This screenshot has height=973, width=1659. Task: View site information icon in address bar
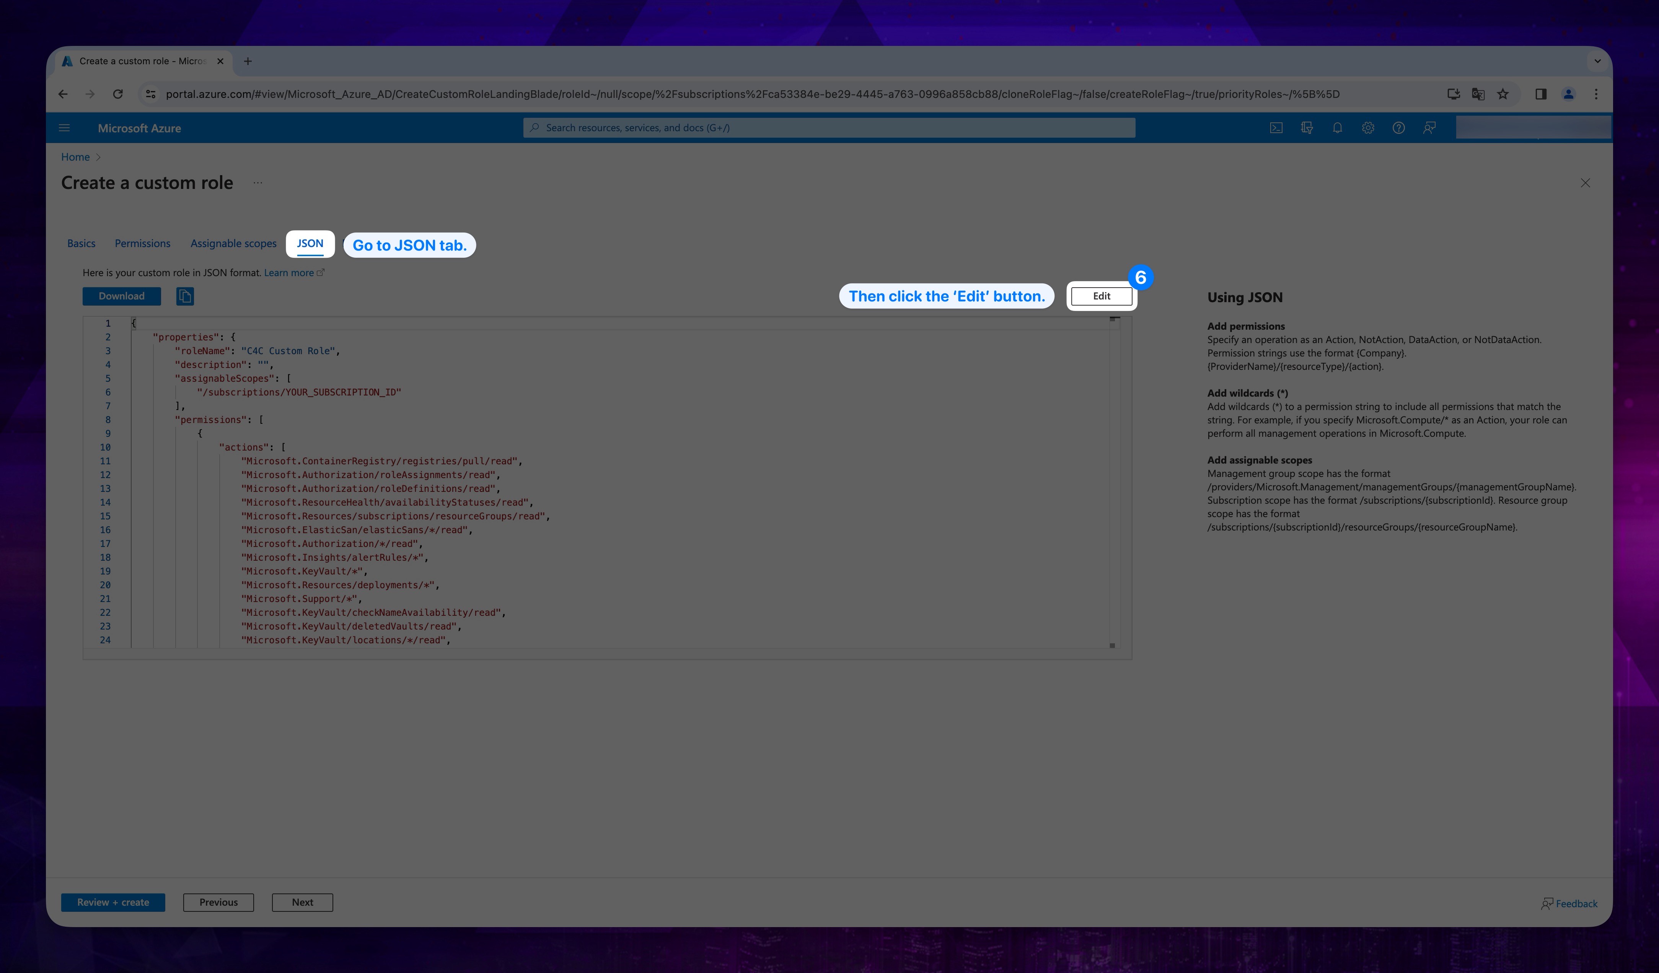(151, 94)
